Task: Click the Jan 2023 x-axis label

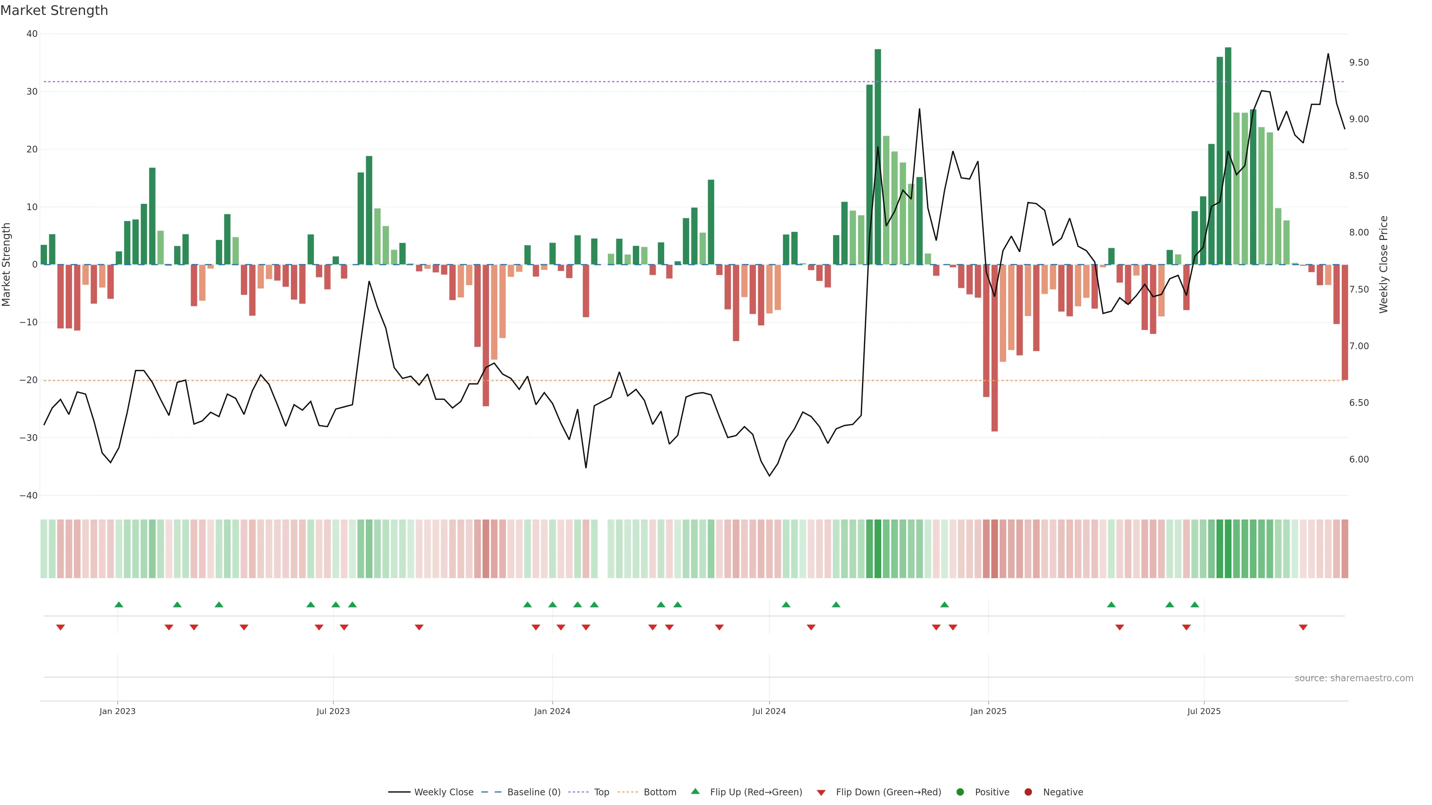Action: pyautogui.click(x=117, y=711)
